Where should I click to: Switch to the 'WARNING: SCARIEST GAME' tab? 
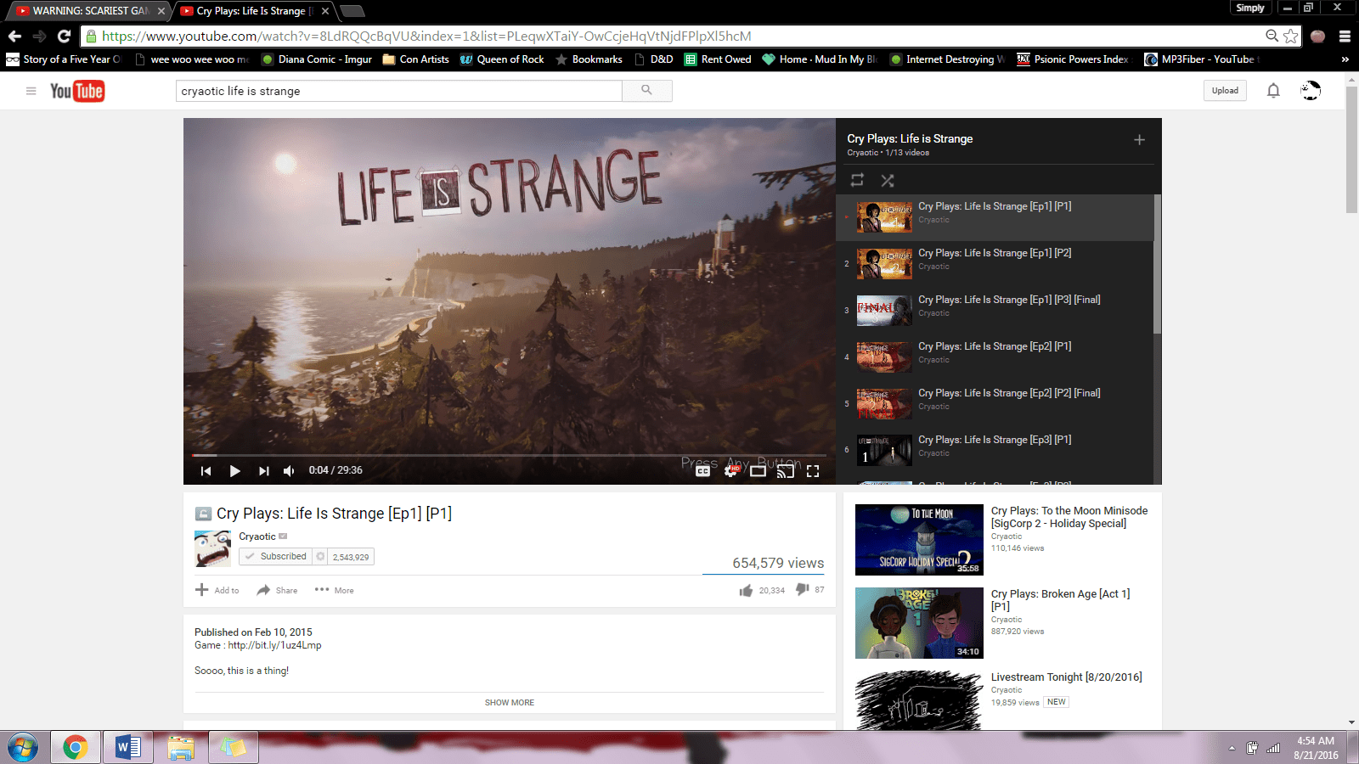tap(85, 11)
